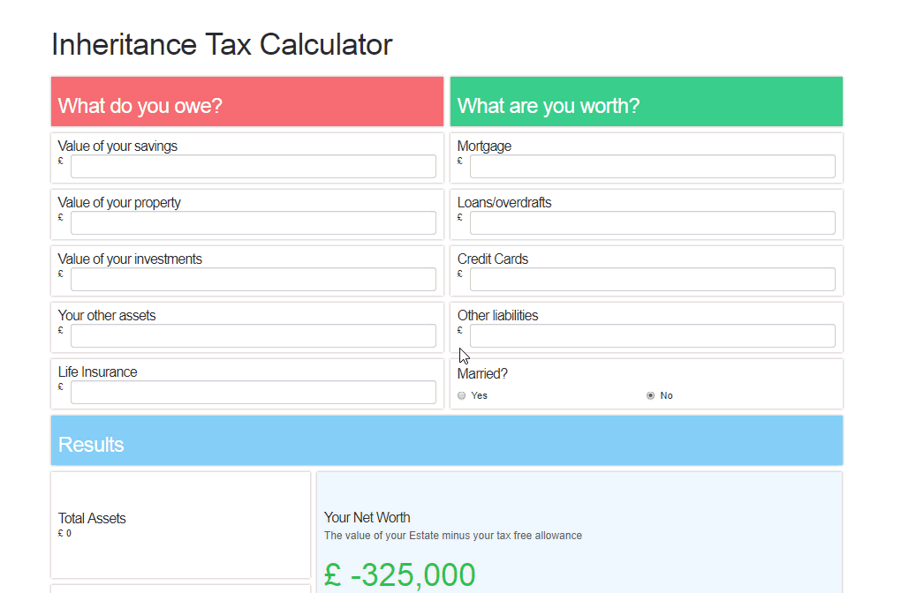Click the Total Assets label
Screen dimensions: 901x593
[x=92, y=518]
